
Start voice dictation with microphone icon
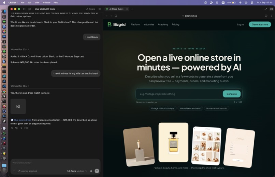(x=91, y=171)
